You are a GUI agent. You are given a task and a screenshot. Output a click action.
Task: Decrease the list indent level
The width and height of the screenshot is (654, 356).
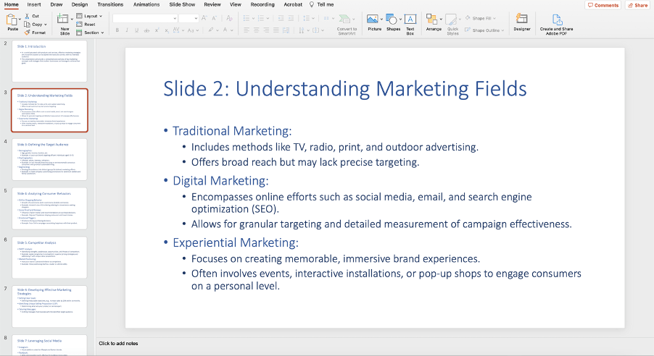[x=281, y=18]
